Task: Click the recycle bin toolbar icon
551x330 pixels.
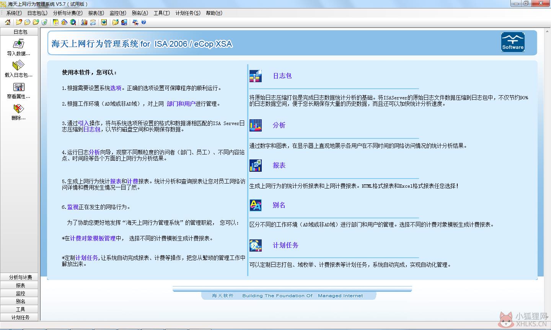Action: [44, 22]
